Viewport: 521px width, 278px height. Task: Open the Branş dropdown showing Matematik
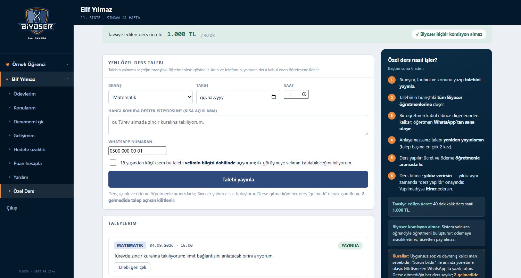pyautogui.click(x=150, y=97)
